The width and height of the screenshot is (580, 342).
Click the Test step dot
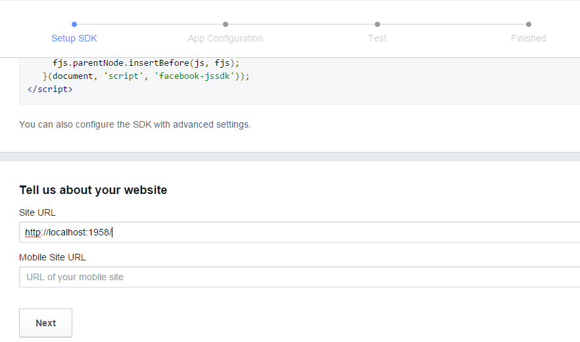377,24
